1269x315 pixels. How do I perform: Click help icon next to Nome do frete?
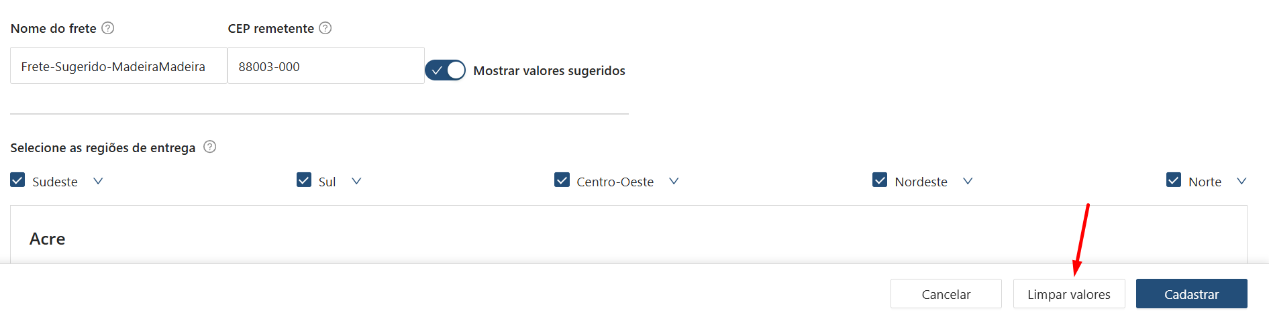(107, 28)
